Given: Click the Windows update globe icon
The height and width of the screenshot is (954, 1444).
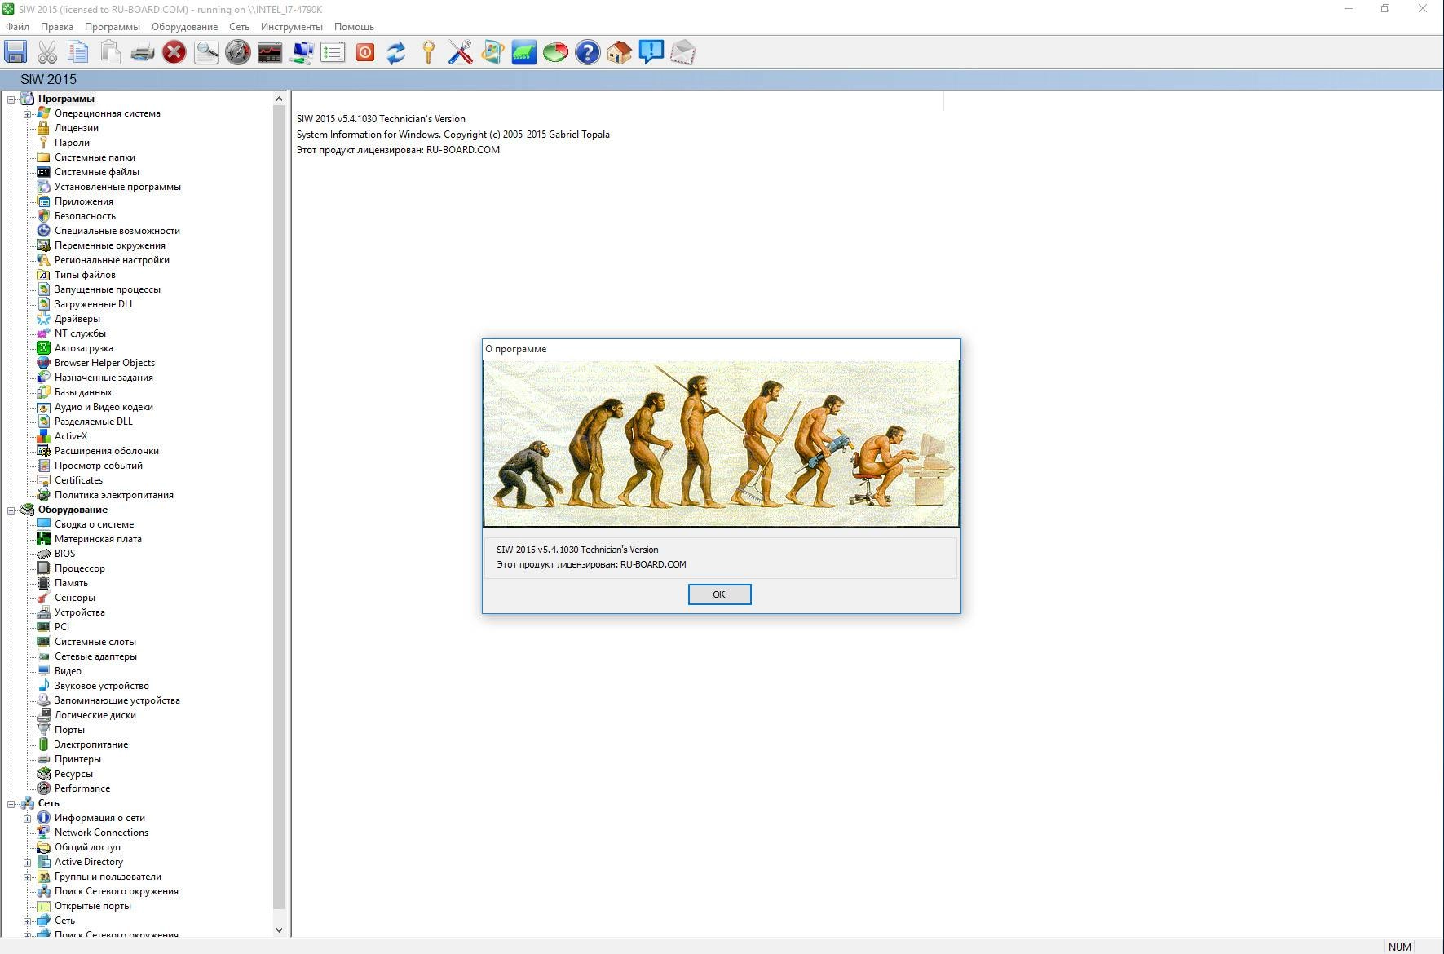Looking at the screenshot, I should pos(492,53).
